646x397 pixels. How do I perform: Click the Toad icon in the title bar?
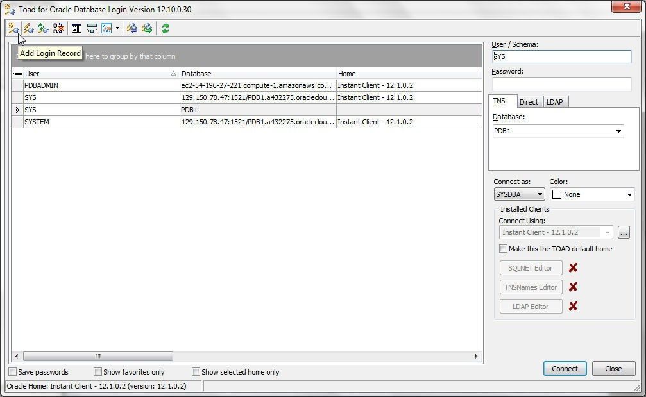point(10,9)
